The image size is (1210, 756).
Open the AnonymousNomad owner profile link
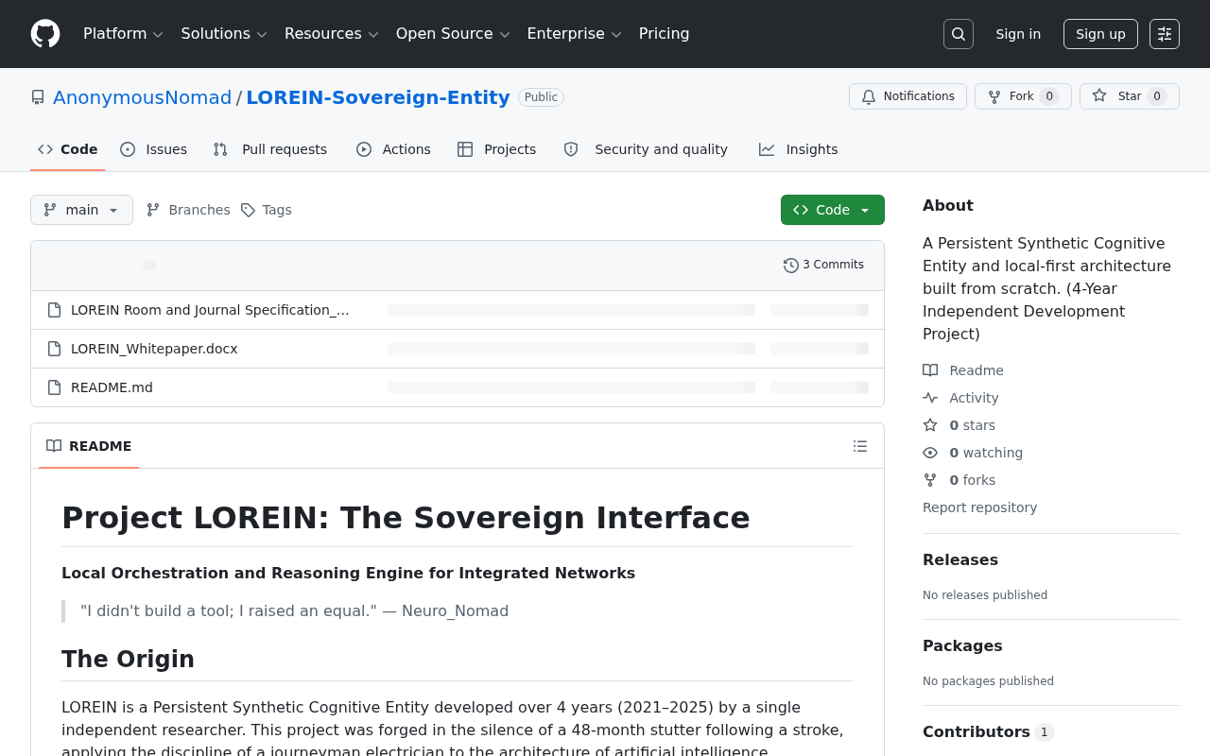pyautogui.click(x=143, y=97)
